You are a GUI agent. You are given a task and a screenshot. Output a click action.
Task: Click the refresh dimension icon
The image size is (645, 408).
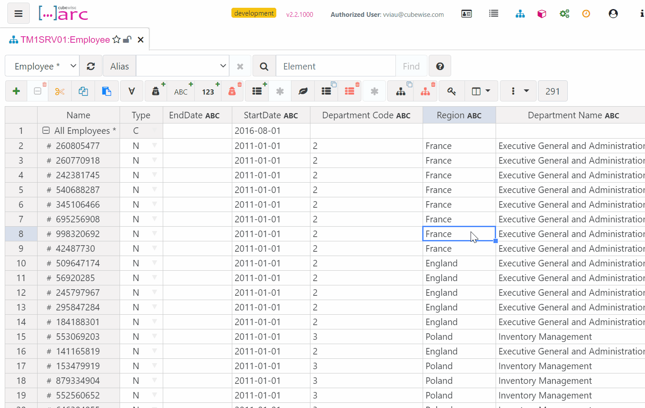click(x=91, y=66)
